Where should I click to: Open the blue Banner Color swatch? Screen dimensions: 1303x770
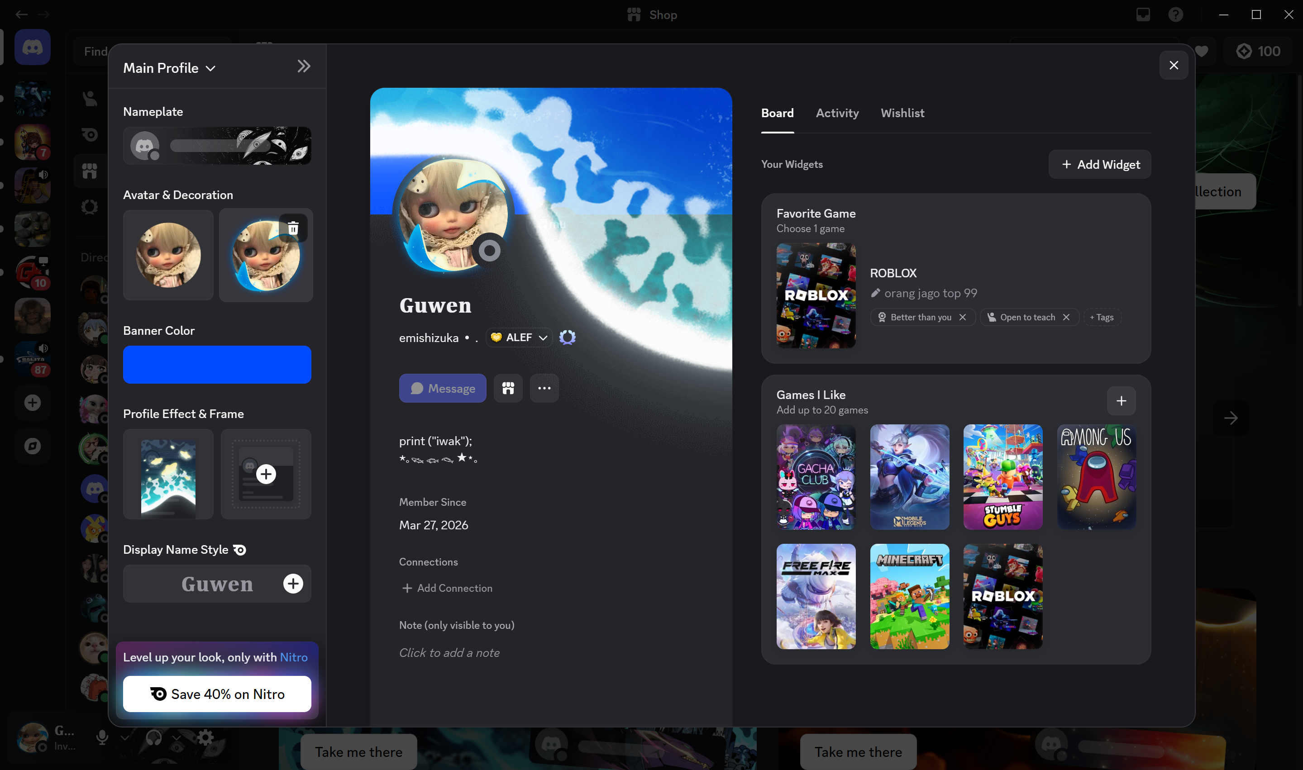click(217, 365)
